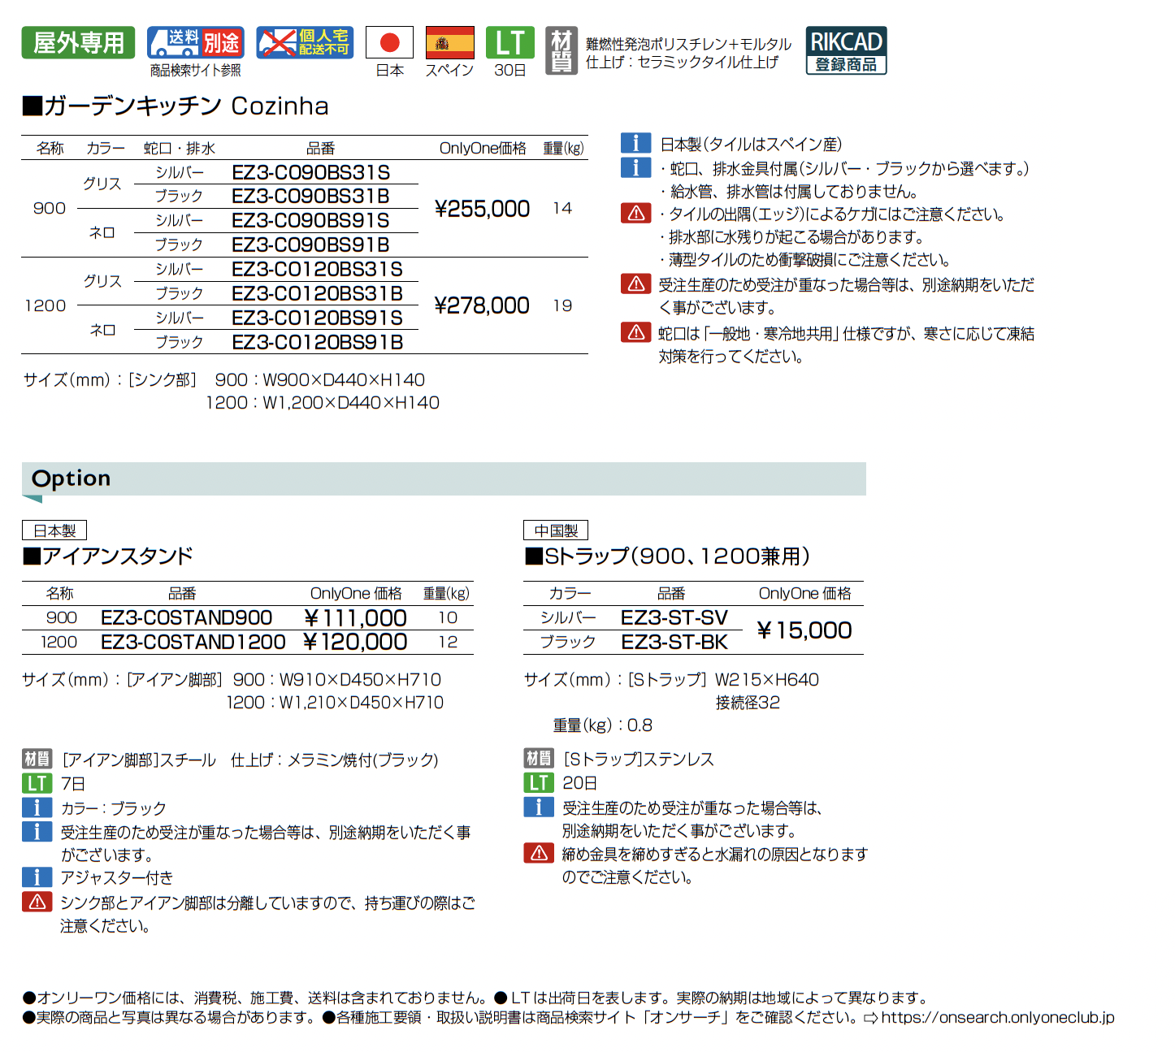Click the 中国製 label box

[556, 530]
